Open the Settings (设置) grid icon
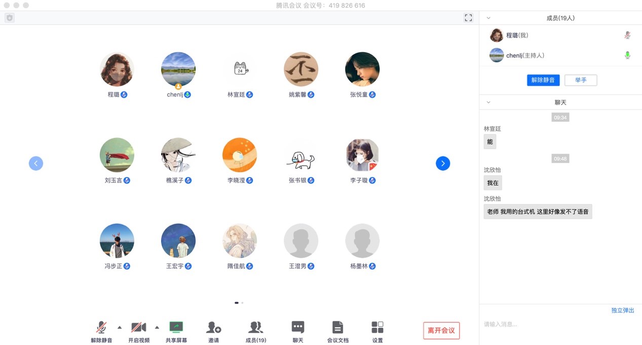 tap(377, 327)
